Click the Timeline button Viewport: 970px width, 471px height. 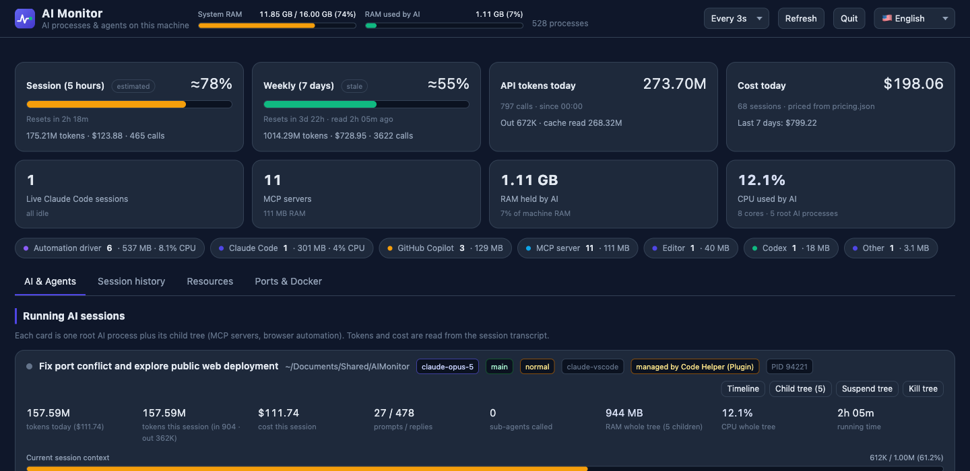coord(743,388)
